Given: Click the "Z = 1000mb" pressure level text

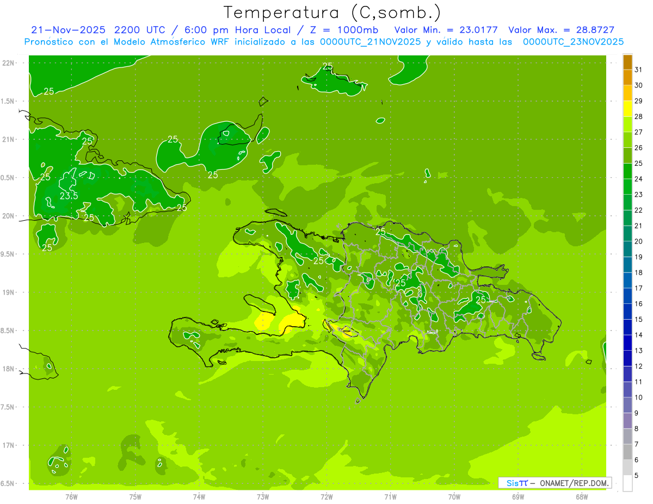Looking at the screenshot, I should (343, 30).
